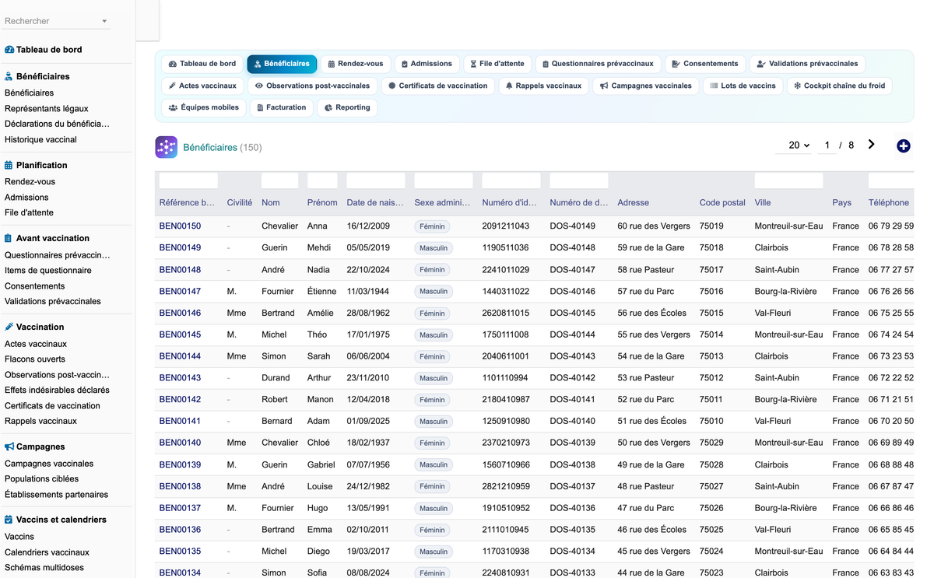Click Vaccins et calendriers heading
934x578 pixels.
[61, 519]
